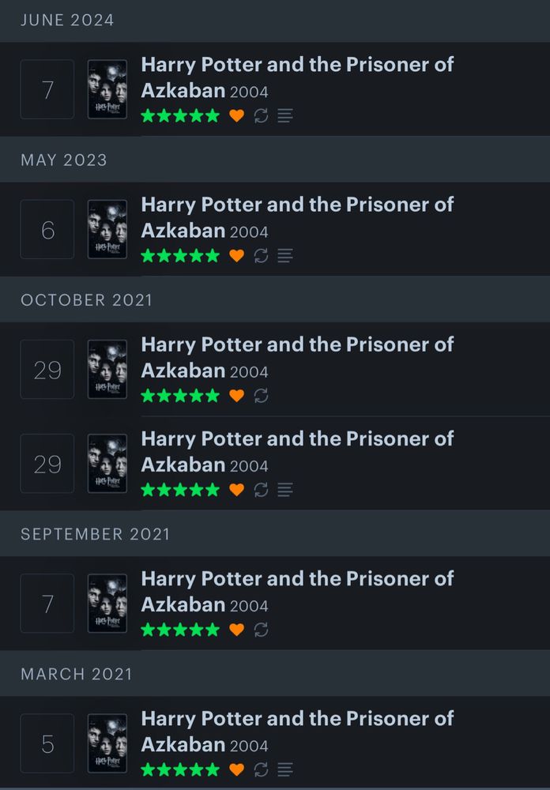Click the orange heart on September 2021 entry

[x=236, y=630]
